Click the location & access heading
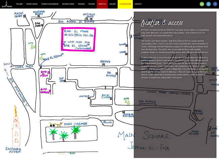Image resolution: width=219 pixels, height=159 pixels. [162, 23]
